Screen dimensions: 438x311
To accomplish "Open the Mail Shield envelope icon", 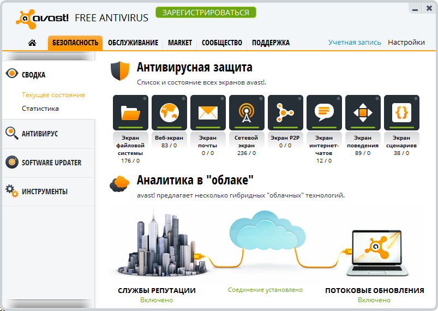I will tap(208, 112).
